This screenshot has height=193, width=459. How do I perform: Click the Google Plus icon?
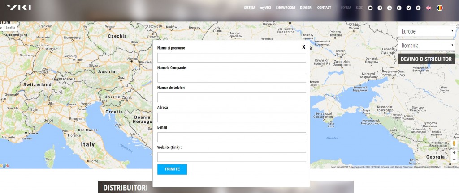tap(418, 8)
